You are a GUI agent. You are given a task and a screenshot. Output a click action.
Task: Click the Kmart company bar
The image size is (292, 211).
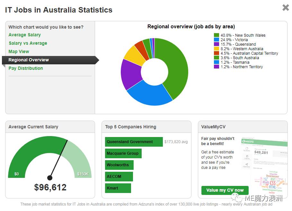click(118, 188)
